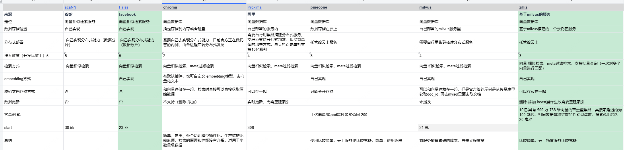Click scaNN's 自己实现分布式能力（数据分片）cell
Image resolution: width=624 pixels, height=150 pixels.
(91, 42)
